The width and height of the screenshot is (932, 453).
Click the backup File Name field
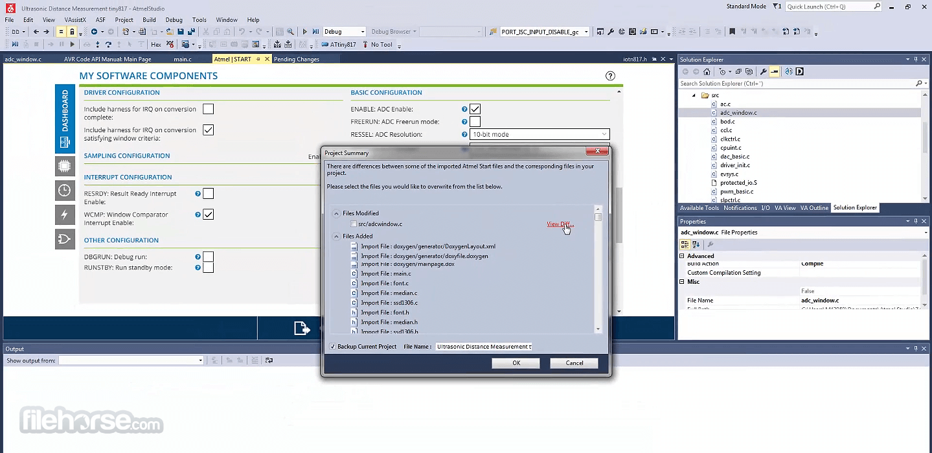tap(484, 347)
